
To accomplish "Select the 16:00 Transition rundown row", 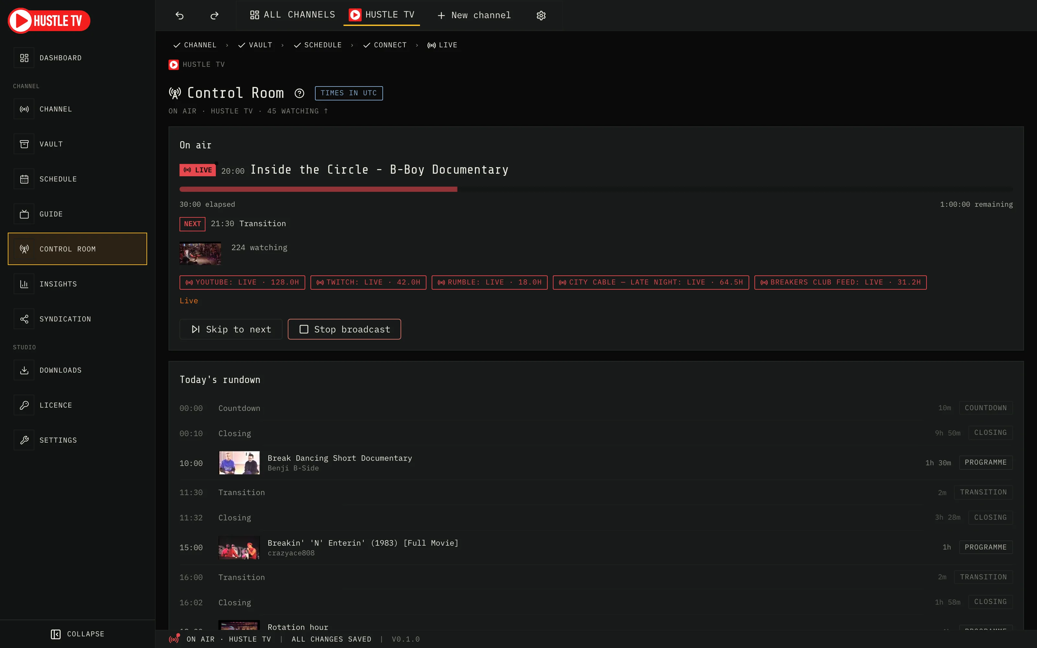I will (x=596, y=577).
